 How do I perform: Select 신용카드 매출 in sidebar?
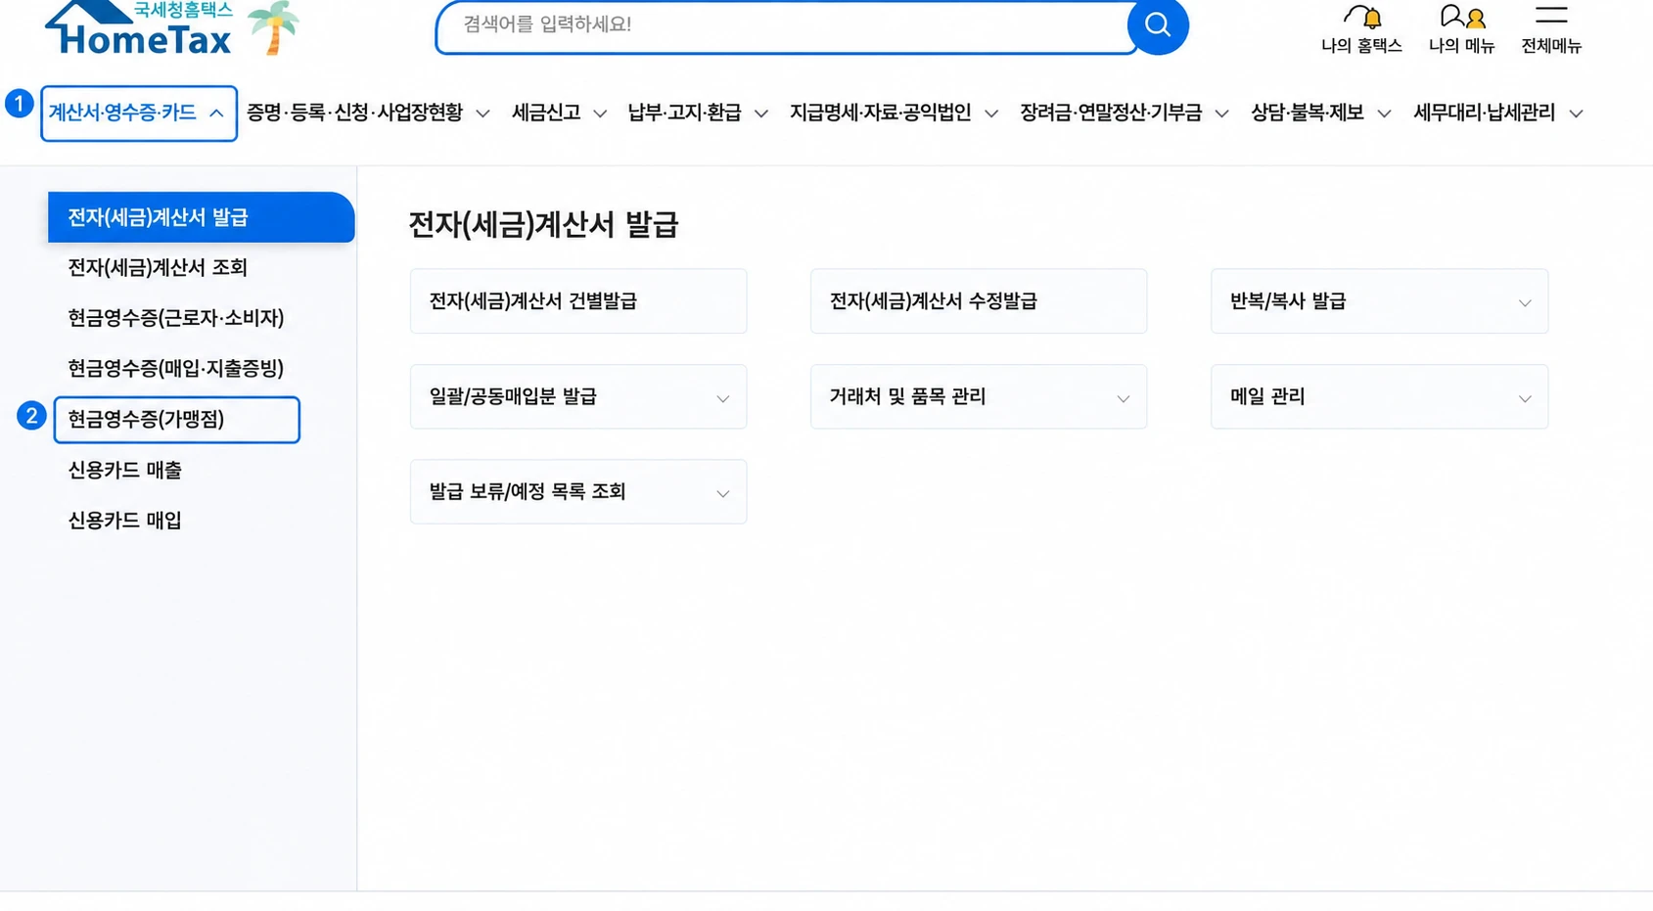[x=125, y=471]
